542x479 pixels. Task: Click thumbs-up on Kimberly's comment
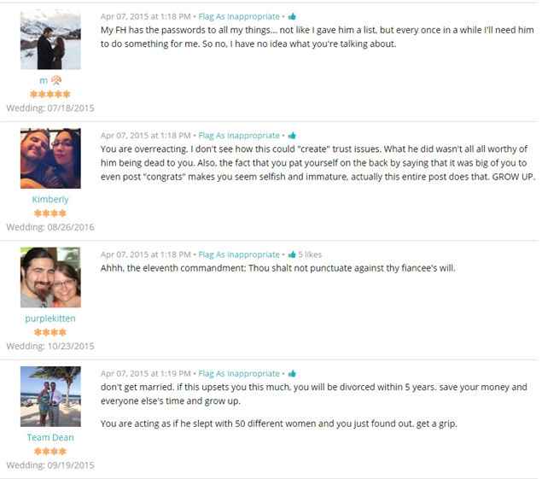point(292,135)
